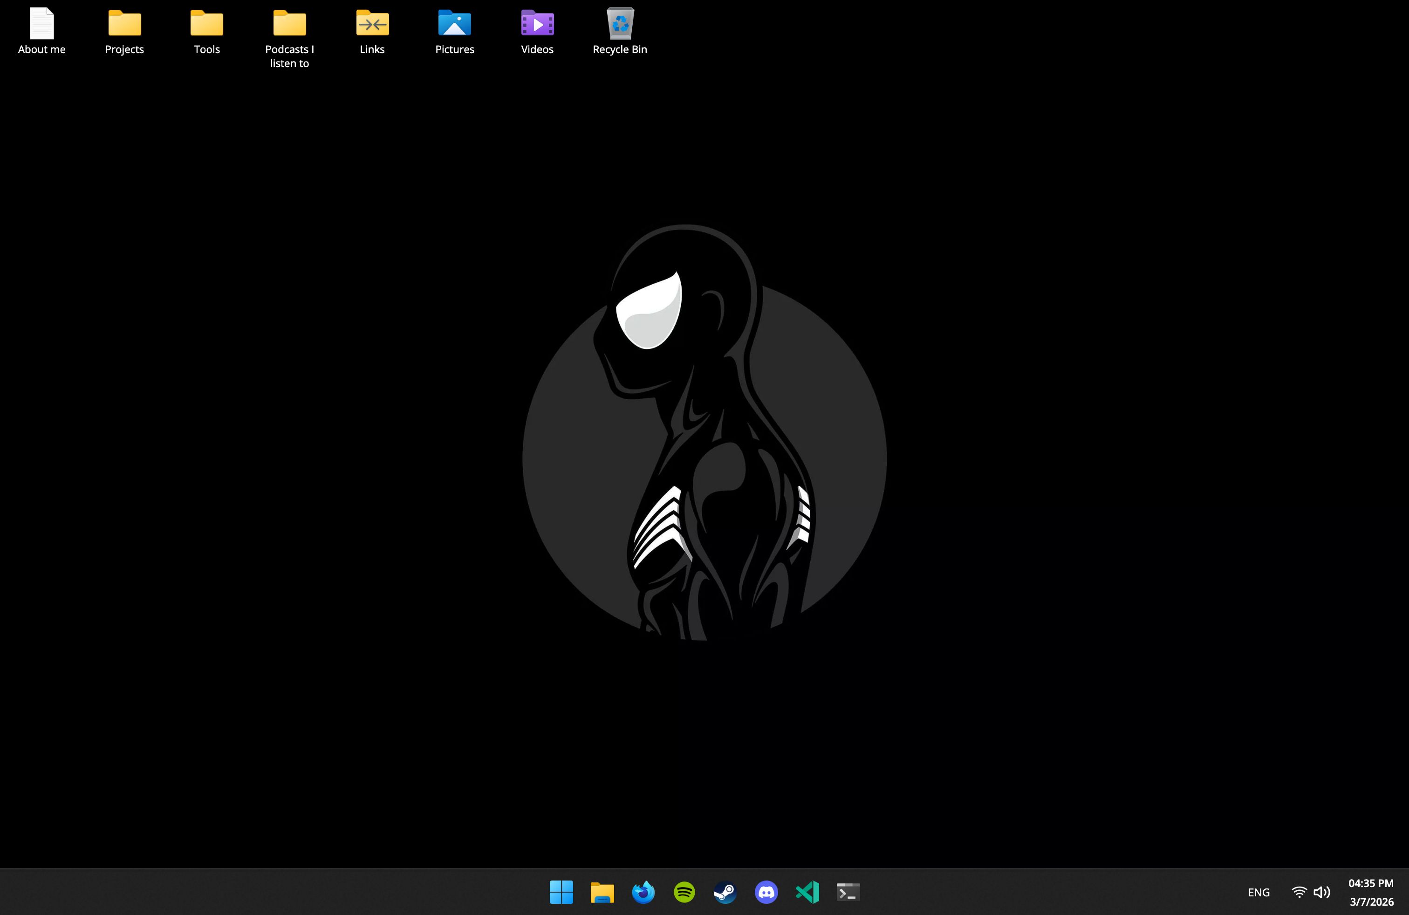The image size is (1409, 915).
Task: Launch Visual Studio Code from the taskbar
Action: (807, 892)
